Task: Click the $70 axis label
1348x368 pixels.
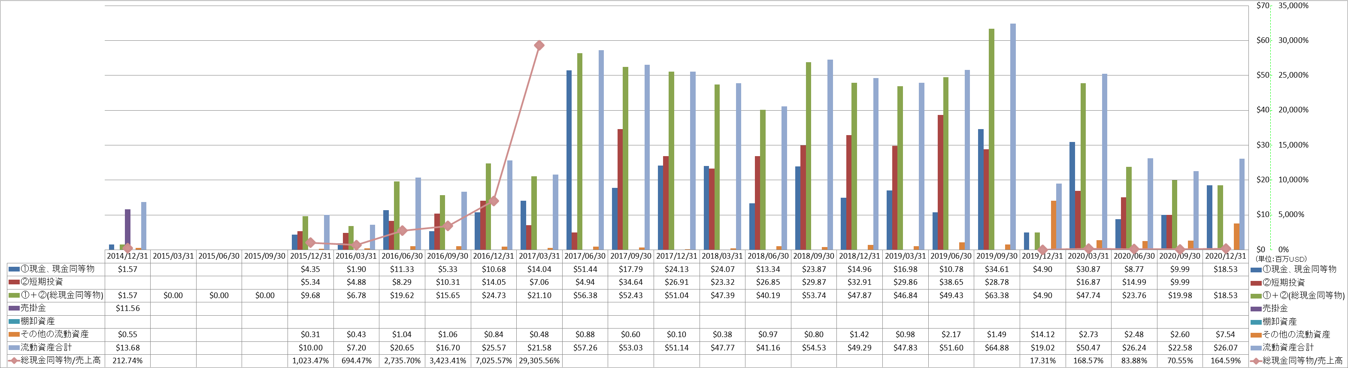Action: [x=1262, y=5]
